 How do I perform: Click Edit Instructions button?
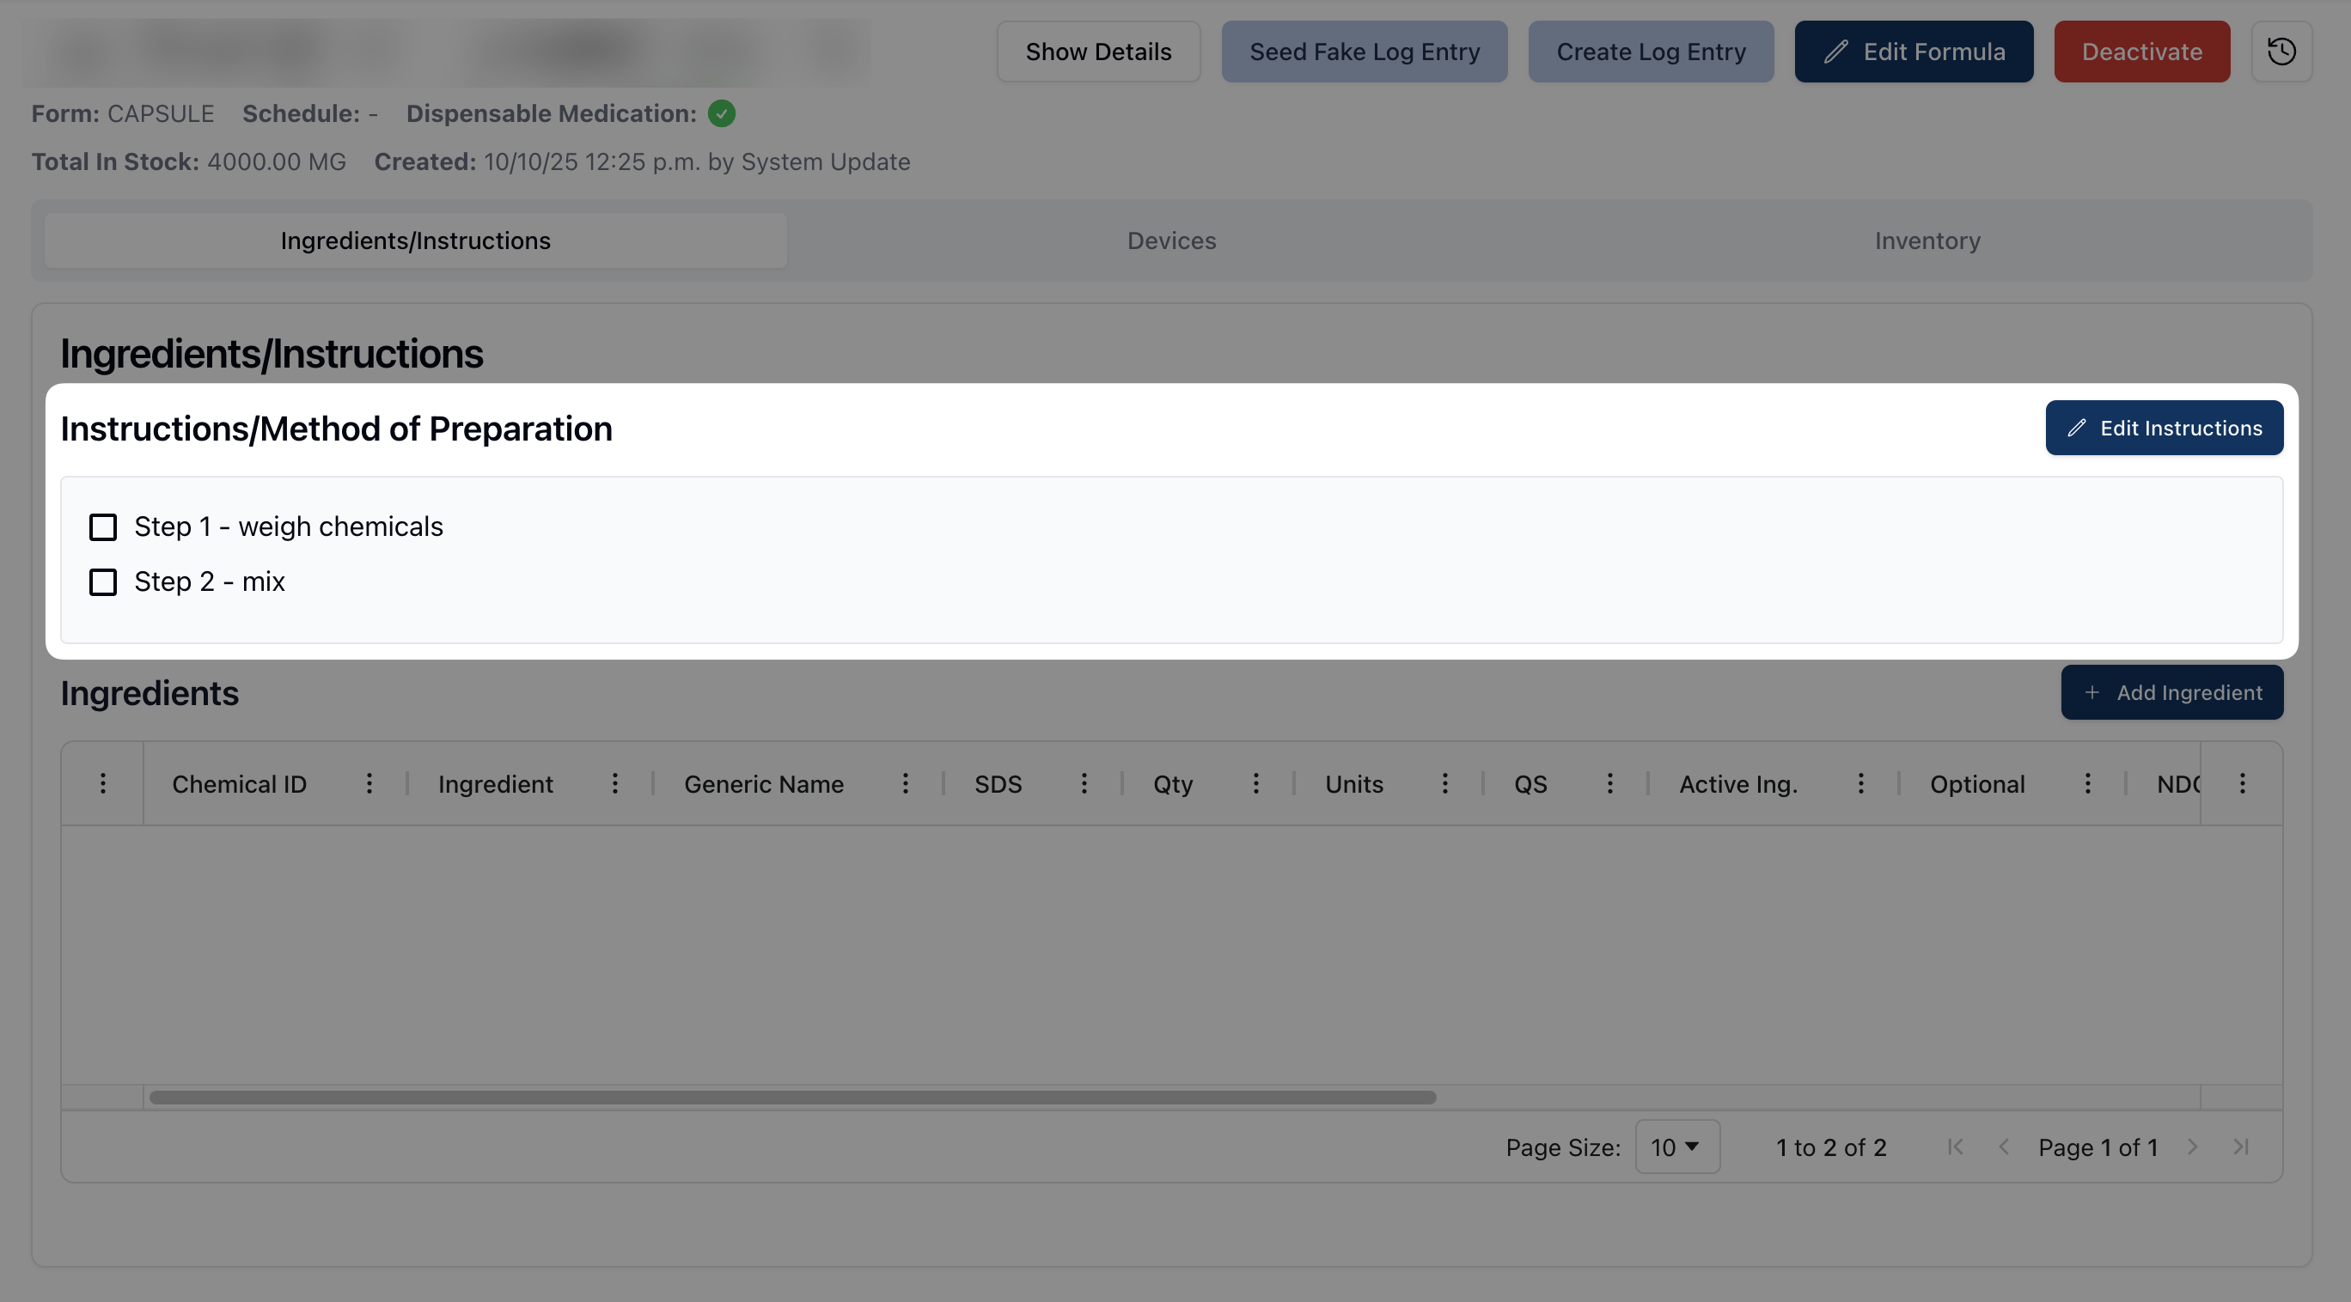pos(2164,428)
